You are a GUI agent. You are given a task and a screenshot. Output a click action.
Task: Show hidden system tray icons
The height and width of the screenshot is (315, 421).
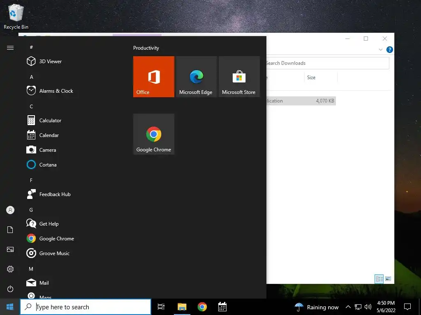click(348, 307)
